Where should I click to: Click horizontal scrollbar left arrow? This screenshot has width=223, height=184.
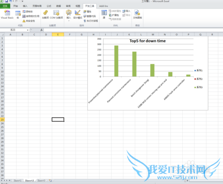[x=187, y=180]
